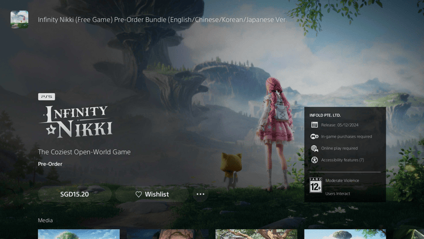Click the 'Release: 05/12/2024' text
The width and height of the screenshot is (424, 239).
click(340, 125)
